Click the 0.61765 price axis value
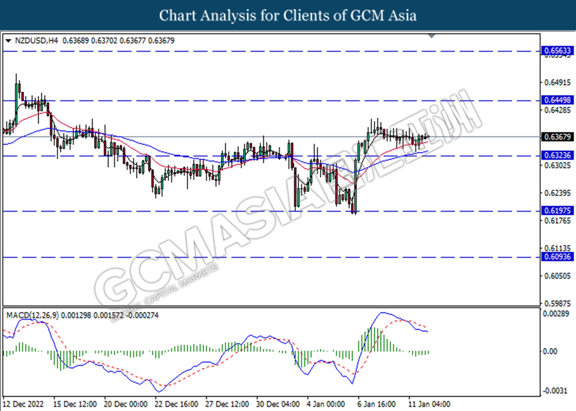The image size is (576, 411). (x=557, y=221)
